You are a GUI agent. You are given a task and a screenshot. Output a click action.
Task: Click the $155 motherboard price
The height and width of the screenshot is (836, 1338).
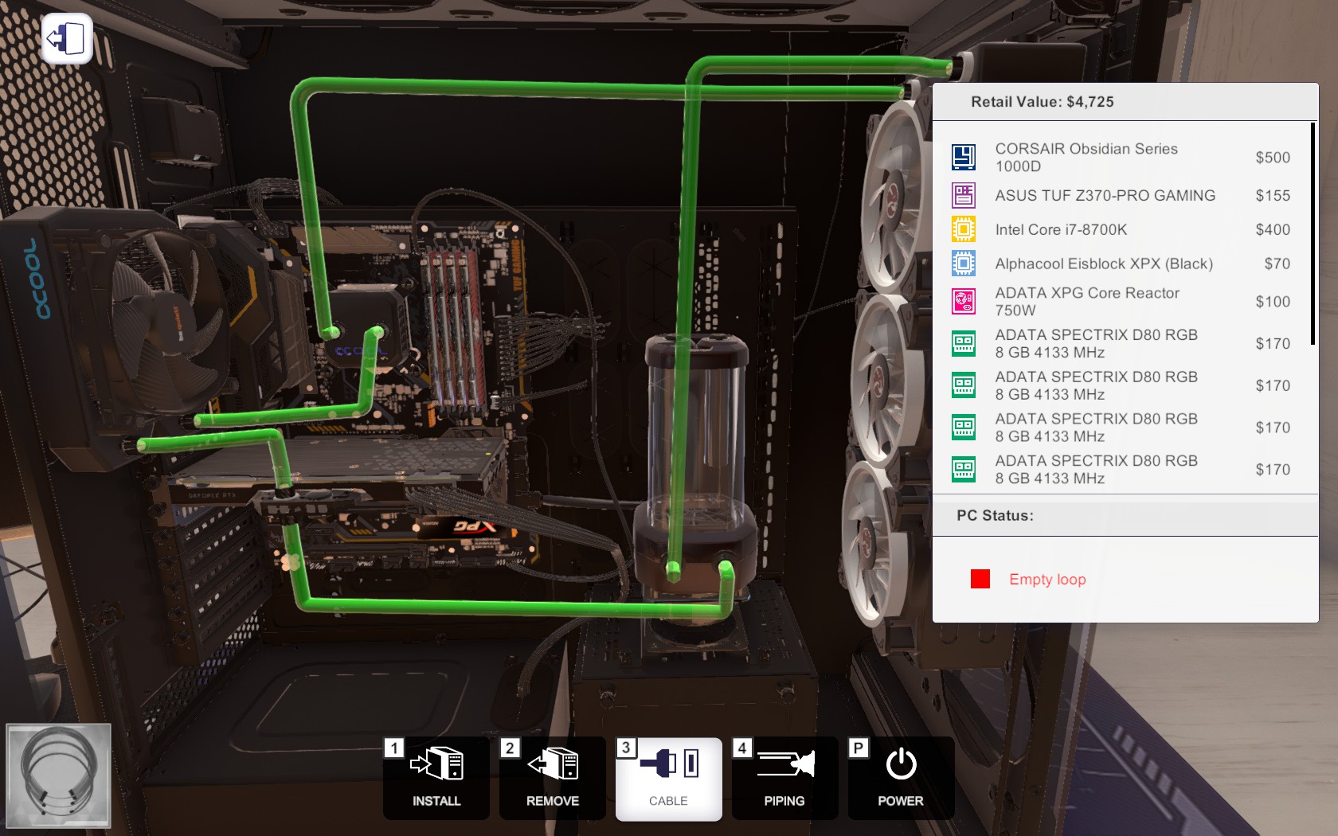[x=1273, y=196]
